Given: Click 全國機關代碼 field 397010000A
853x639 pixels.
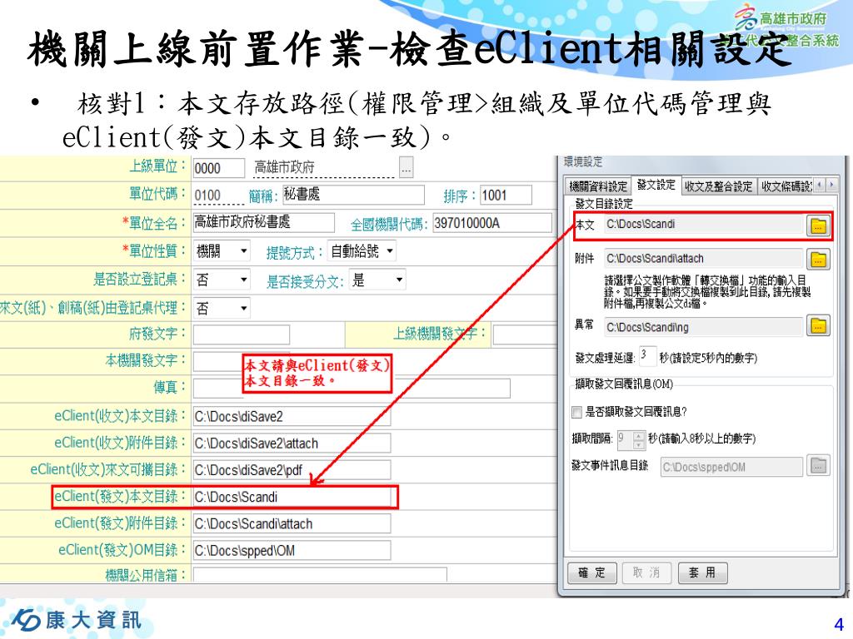Looking at the screenshot, I should click(492, 223).
